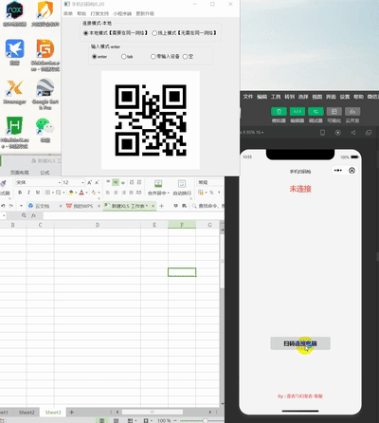Open the simulator device zoom dropdown (85%)
The height and width of the screenshot is (423, 379).
pos(253,132)
